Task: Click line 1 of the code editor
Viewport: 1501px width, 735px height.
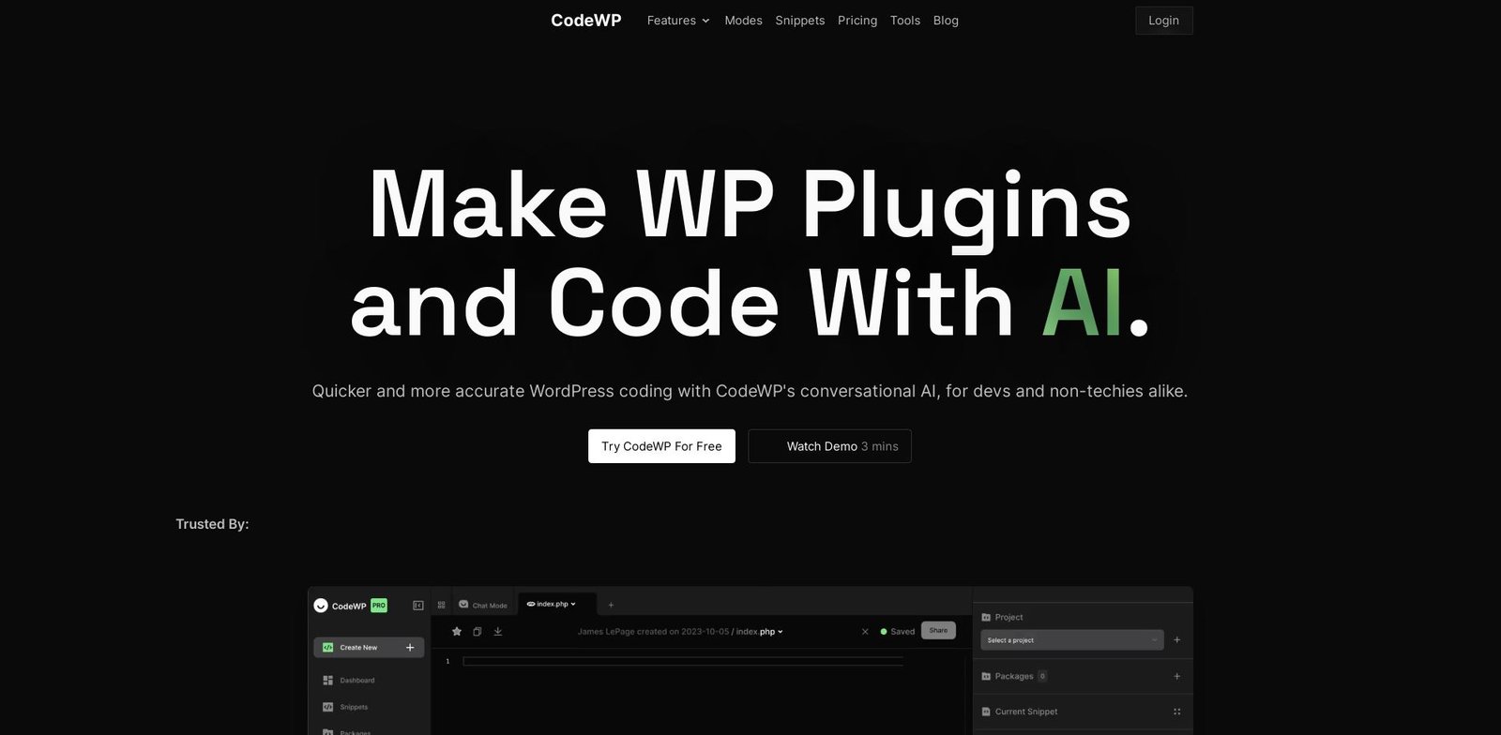Action: pyautogui.click(x=683, y=662)
